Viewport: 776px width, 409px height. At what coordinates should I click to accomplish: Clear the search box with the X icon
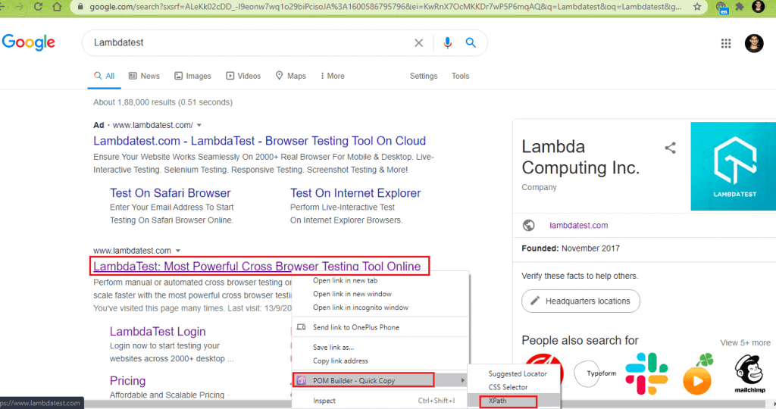[418, 43]
